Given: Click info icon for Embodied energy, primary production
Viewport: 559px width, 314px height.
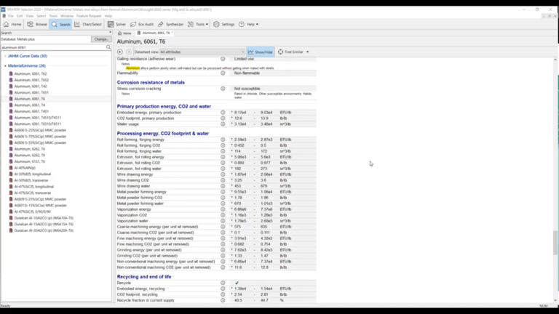Looking at the screenshot, I should [223, 113].
